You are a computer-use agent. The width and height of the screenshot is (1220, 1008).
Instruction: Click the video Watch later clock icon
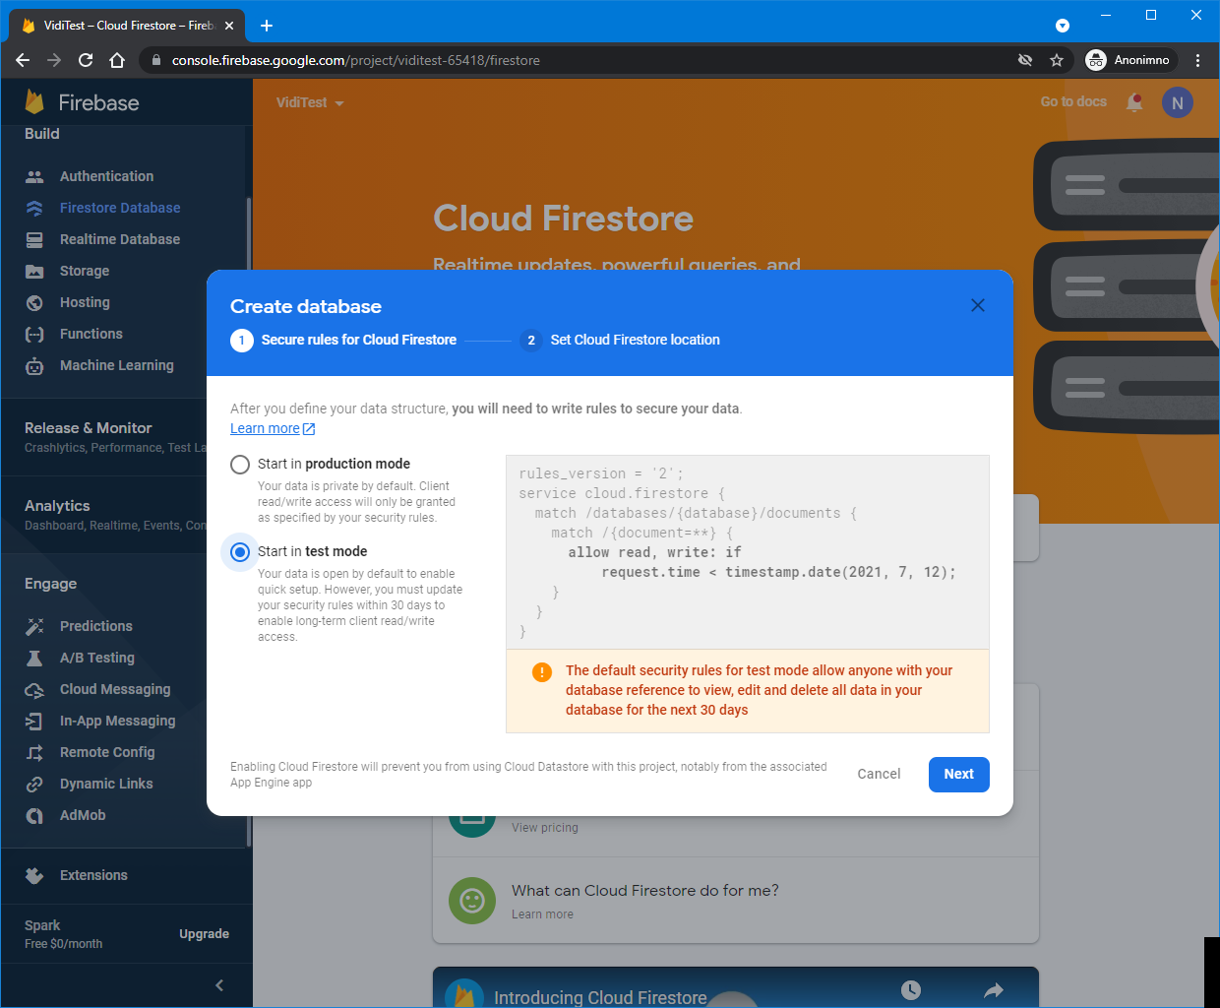point(911,990)
